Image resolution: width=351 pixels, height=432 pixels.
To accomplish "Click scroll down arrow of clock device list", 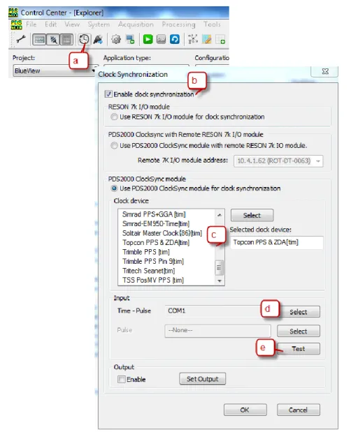I will coord(220,281).
